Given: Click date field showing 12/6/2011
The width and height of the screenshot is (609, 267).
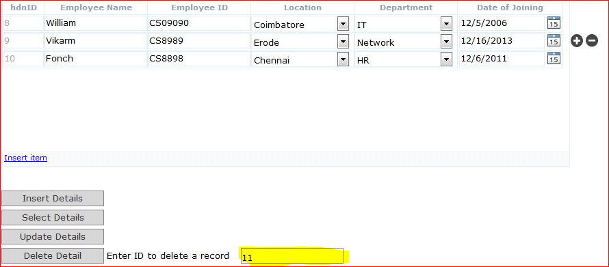Looking at the screenshot, I should 502,59.
